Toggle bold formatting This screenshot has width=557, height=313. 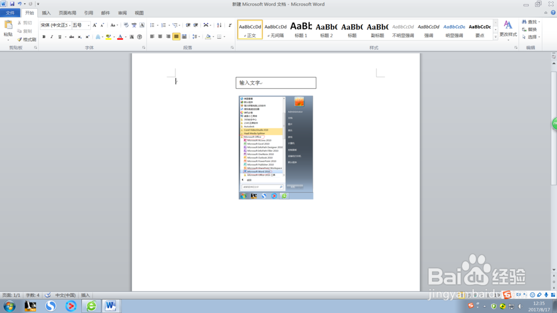(44, 37)
